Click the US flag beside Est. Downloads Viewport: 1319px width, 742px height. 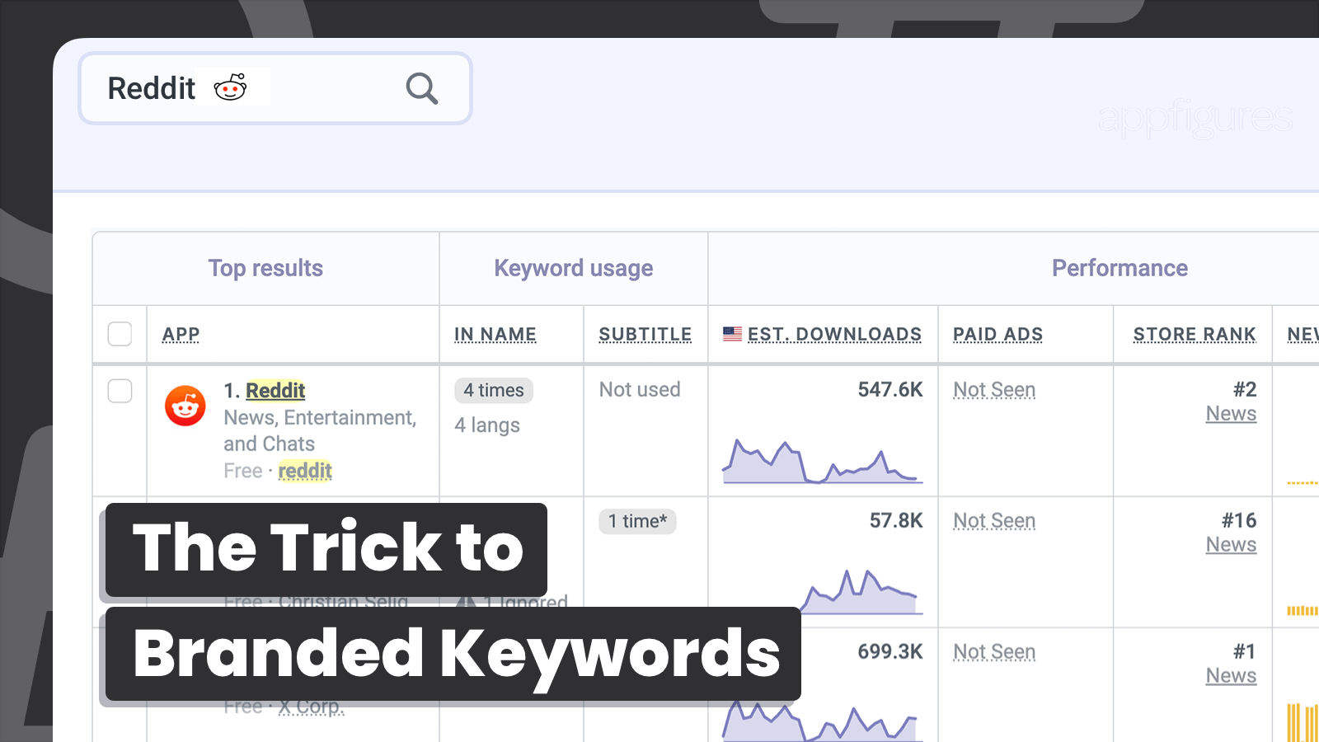pyautogui.click(x=732, y=333)
